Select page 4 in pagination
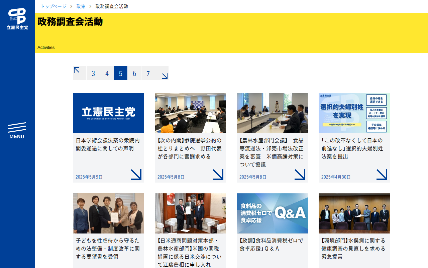 (x=107, y=73)
